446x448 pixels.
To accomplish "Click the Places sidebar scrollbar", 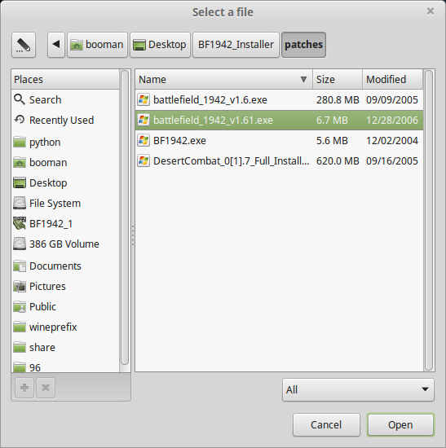I will click(125, 217).
